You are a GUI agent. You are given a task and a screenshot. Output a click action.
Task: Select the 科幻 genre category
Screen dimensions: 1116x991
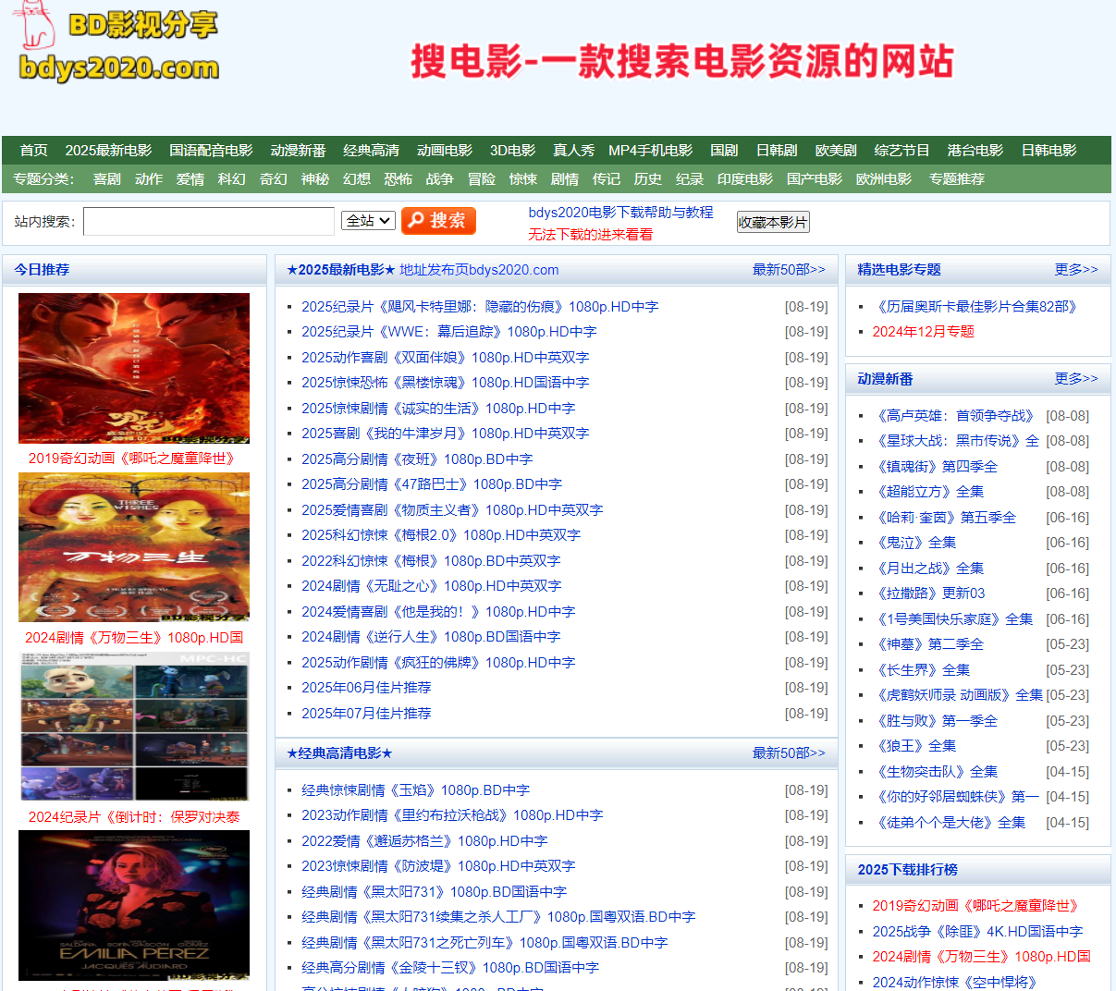231,179
